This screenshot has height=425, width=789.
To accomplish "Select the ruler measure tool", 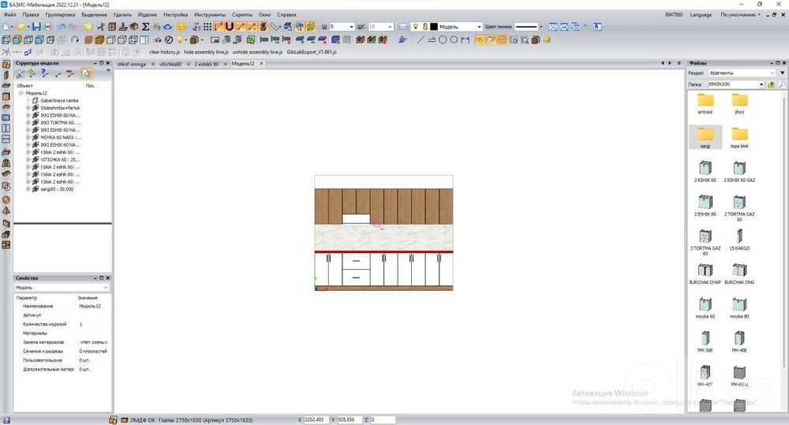I will coord(275,27).
